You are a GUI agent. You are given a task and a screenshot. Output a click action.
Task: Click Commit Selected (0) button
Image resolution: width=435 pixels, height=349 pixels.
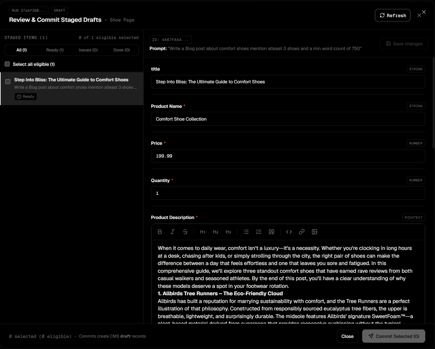(x=394, y=336)
